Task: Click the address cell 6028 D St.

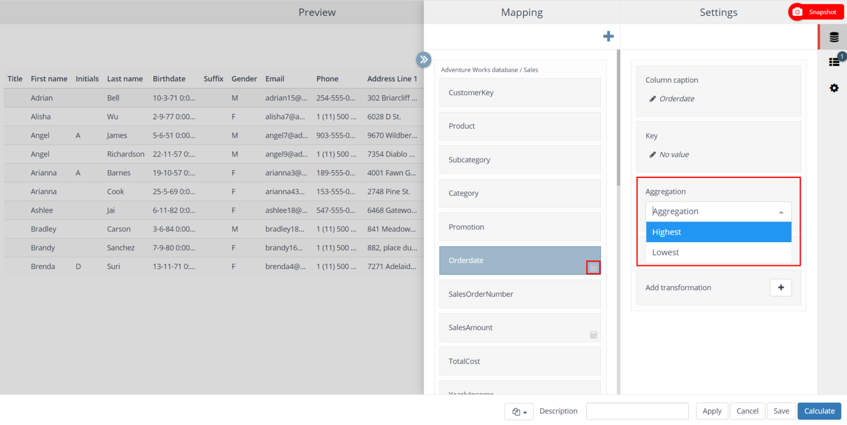Action: (x=384, y=117)
